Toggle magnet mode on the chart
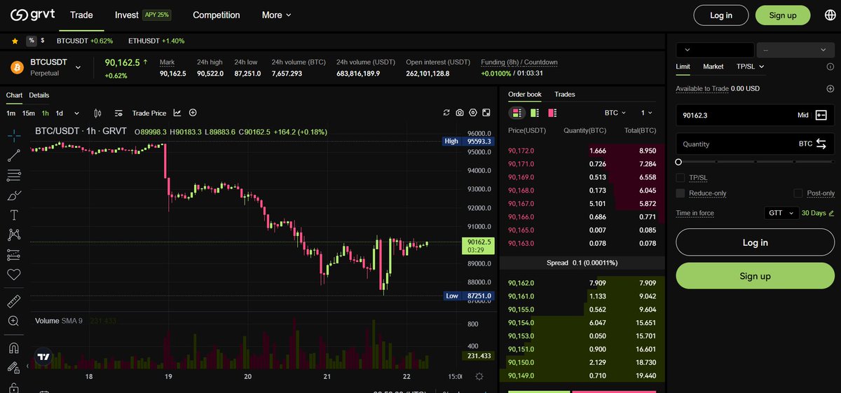 [14, 347]
